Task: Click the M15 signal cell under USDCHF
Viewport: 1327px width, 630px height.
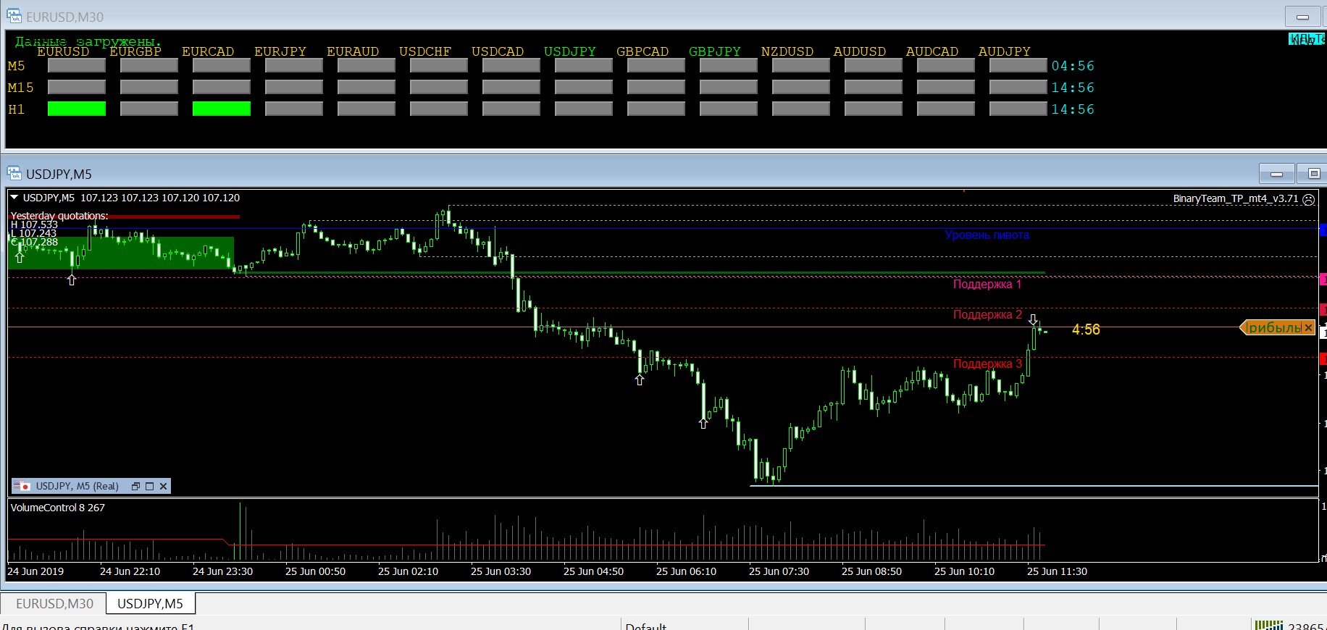Action: 439,87
